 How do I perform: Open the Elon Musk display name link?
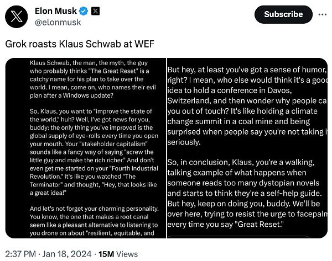pos(56,11)
